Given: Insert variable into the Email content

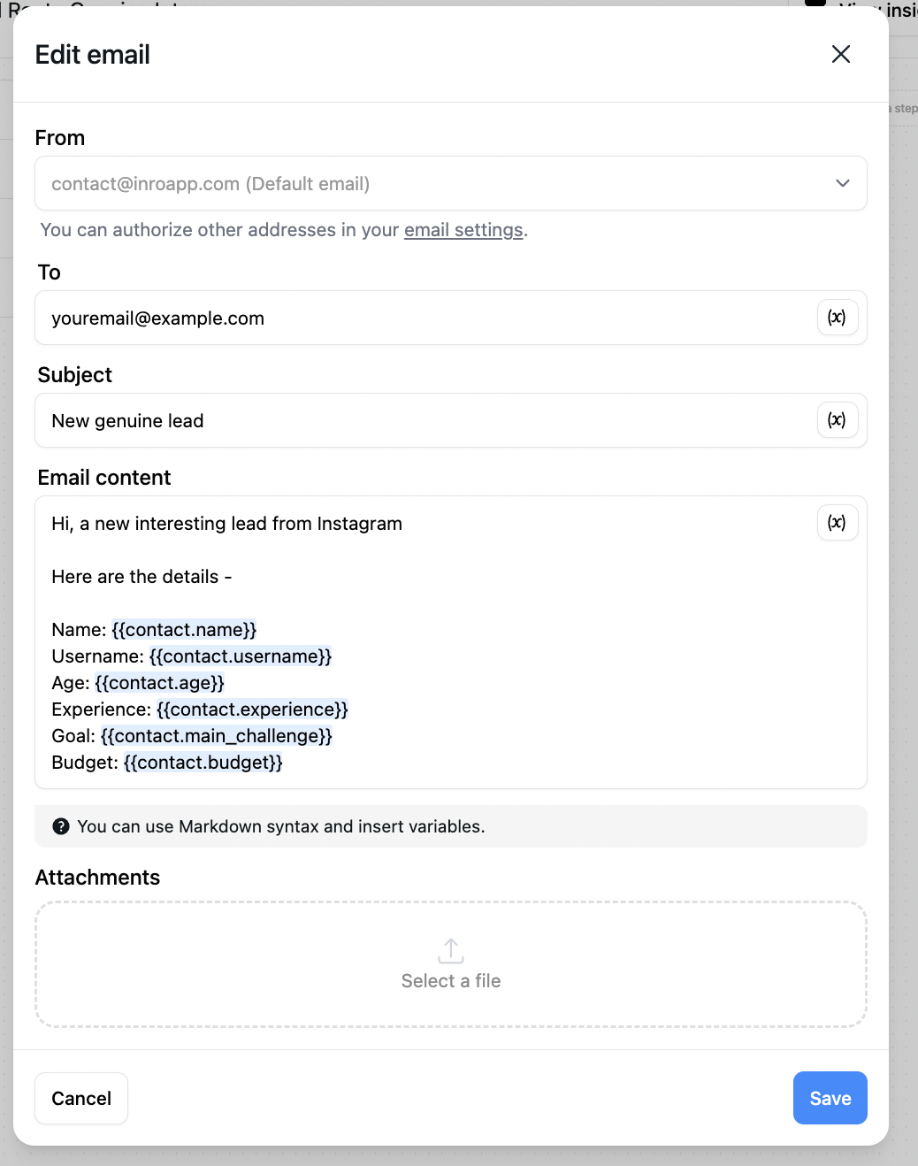Looking at the screenshot, I should click(x=837, y=522).
